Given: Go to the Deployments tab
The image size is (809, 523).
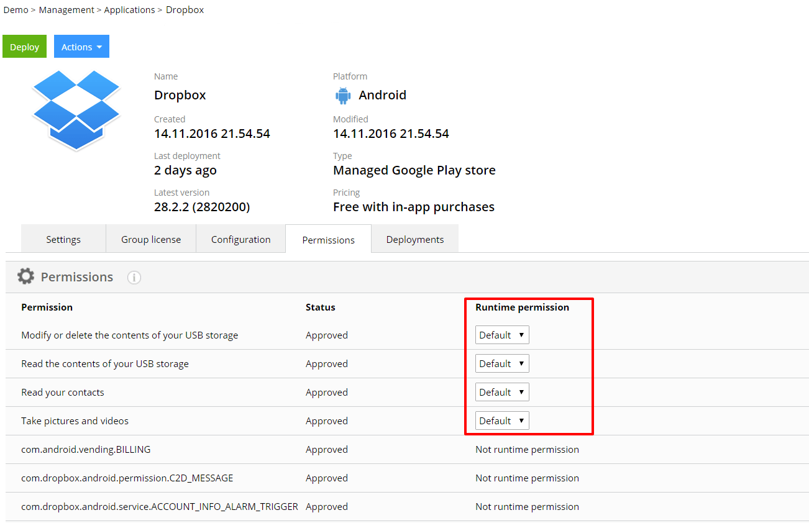Looking at the screenshot, I should (x=415, y=239).
